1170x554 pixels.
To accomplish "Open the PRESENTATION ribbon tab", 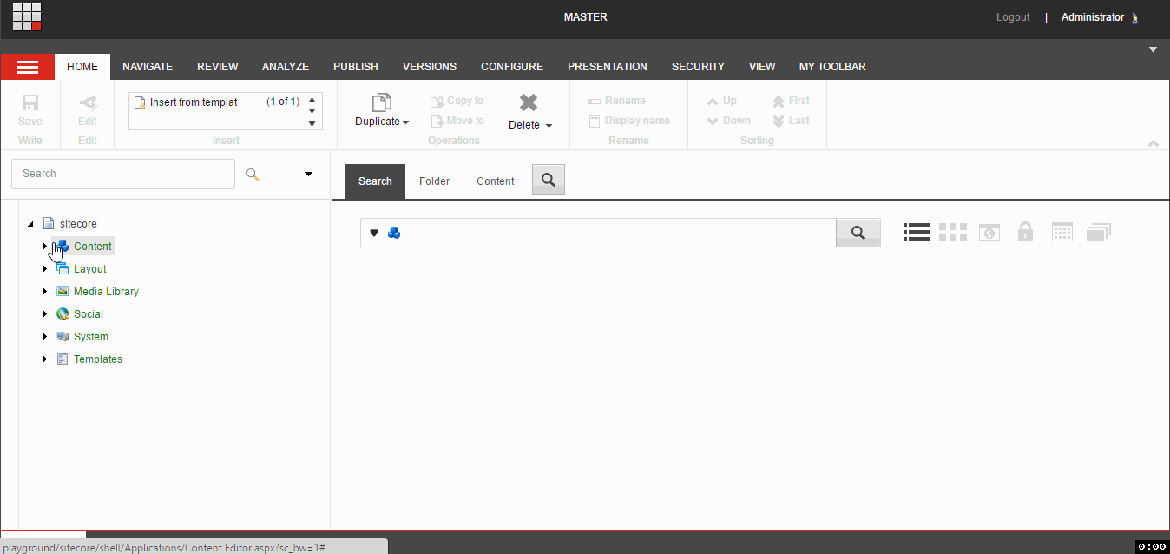I will pos(608,67).
